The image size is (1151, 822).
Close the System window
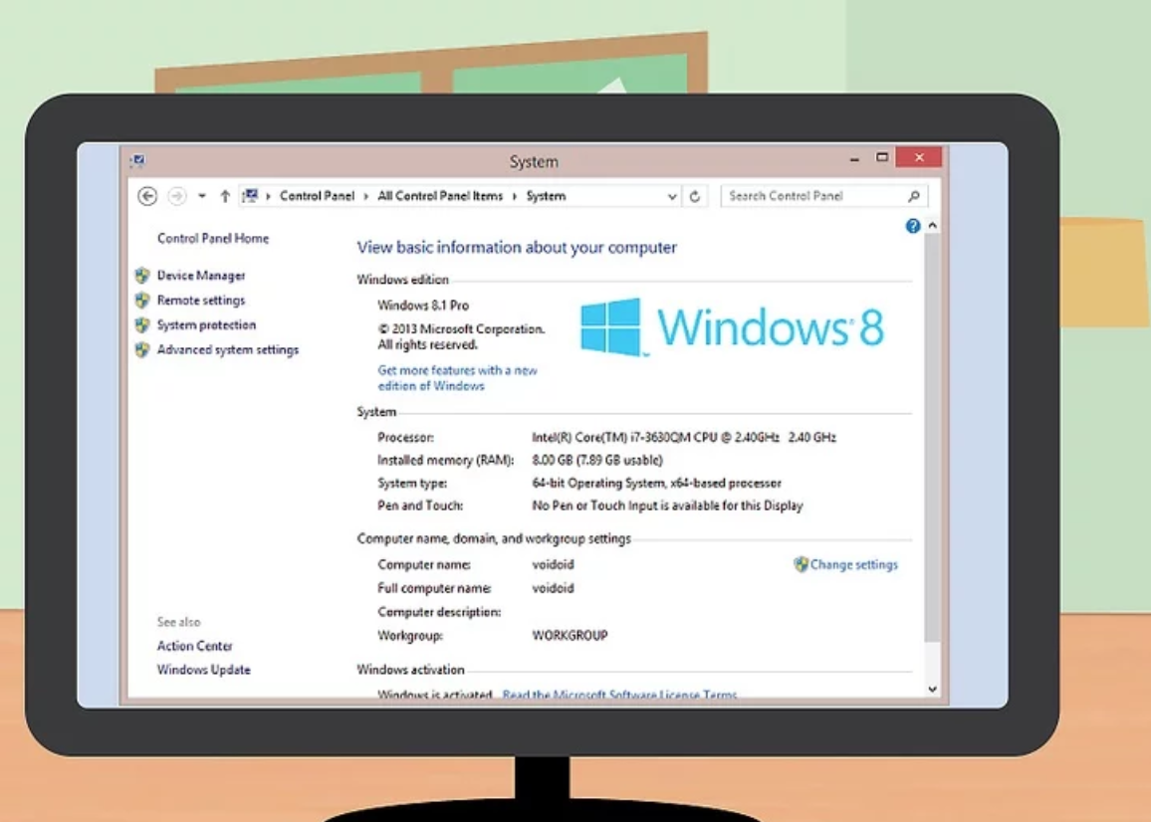919,157
